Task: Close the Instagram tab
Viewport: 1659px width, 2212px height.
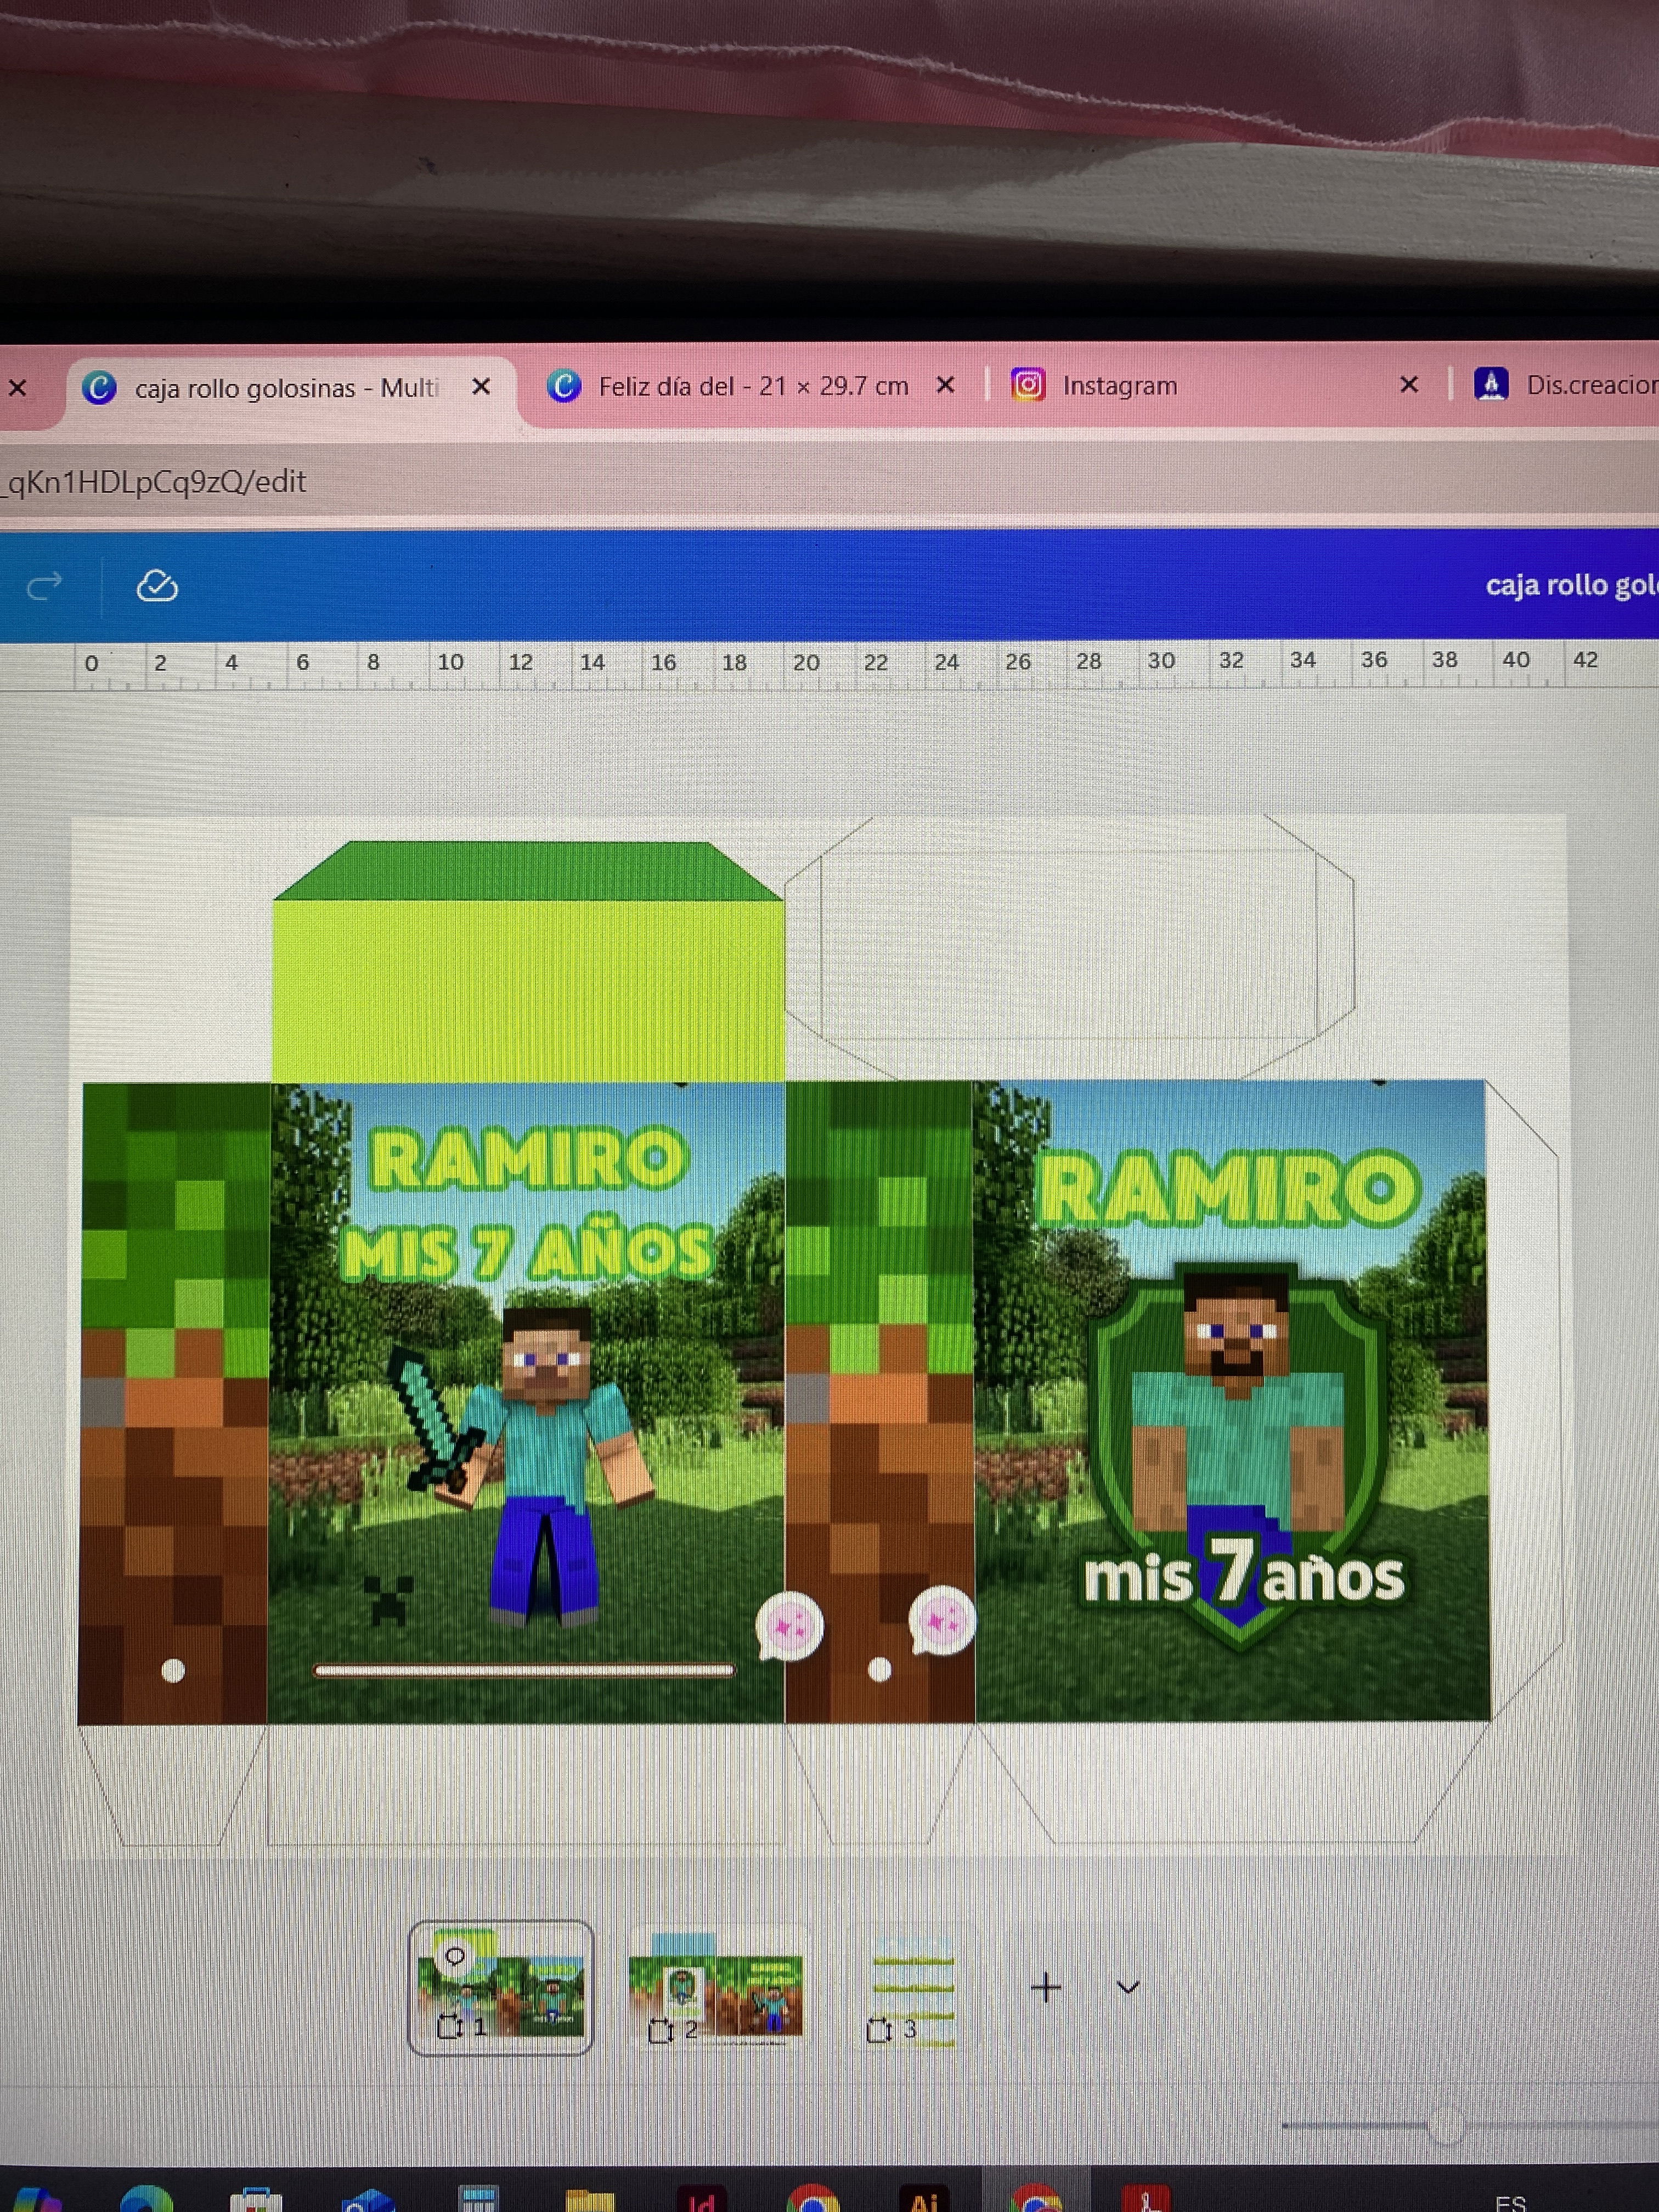Action: click(x=1409, y=384)
